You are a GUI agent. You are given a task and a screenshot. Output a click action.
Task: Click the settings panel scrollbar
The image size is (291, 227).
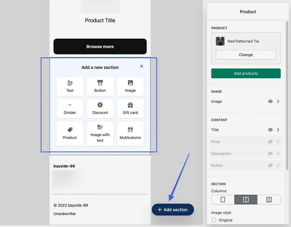tap(287, 96)
